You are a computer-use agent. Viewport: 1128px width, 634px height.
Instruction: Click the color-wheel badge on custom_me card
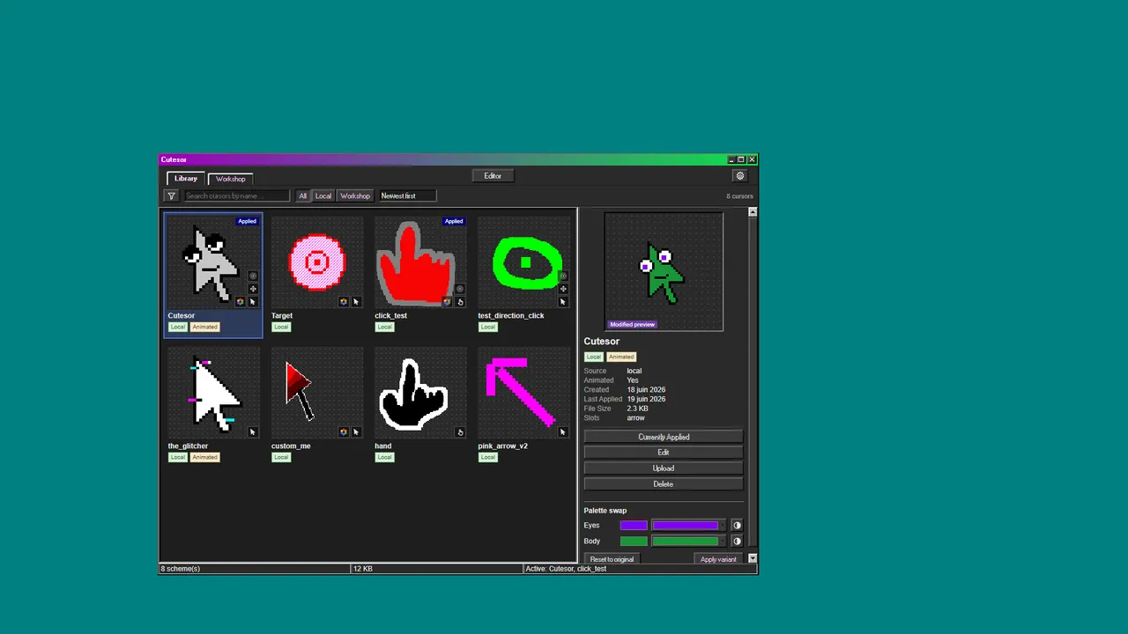pos(344,432)
